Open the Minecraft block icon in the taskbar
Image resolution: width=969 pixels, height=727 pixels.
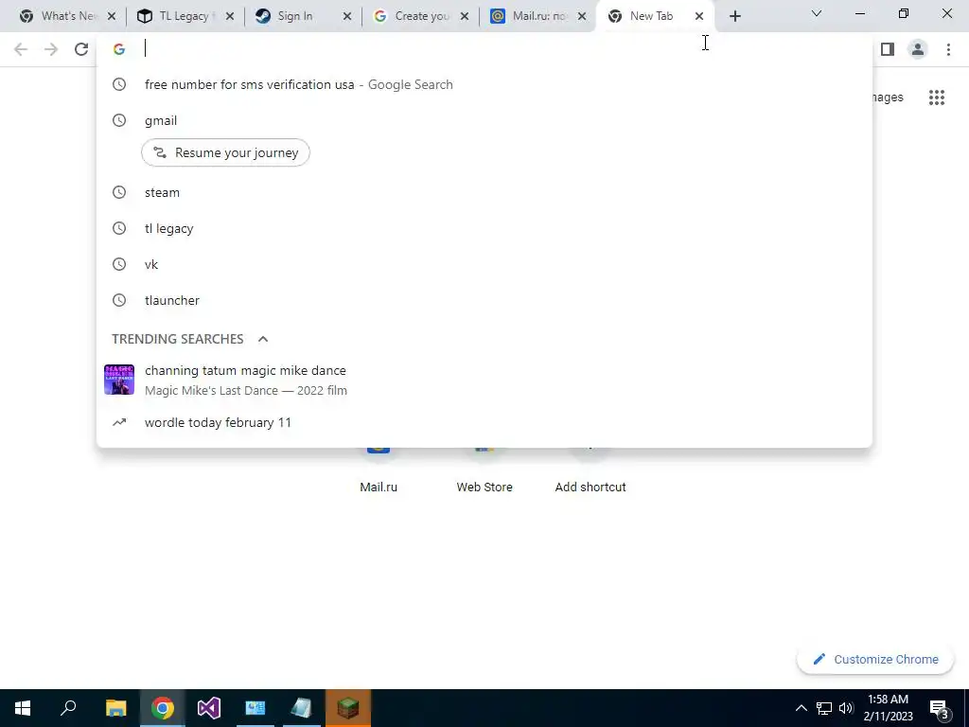tap(348, 708)
